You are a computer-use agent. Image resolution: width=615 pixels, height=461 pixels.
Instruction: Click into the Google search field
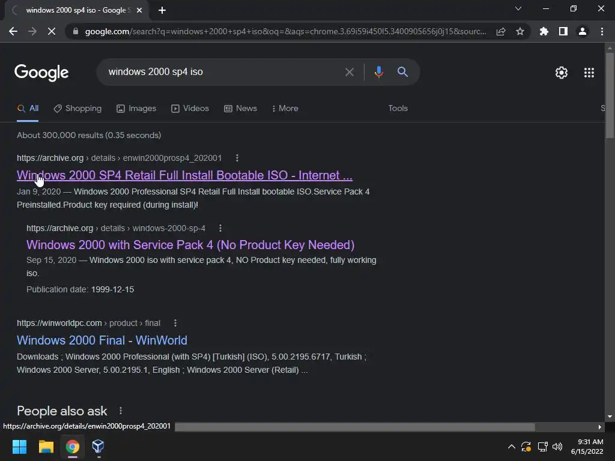pos(223,72)
